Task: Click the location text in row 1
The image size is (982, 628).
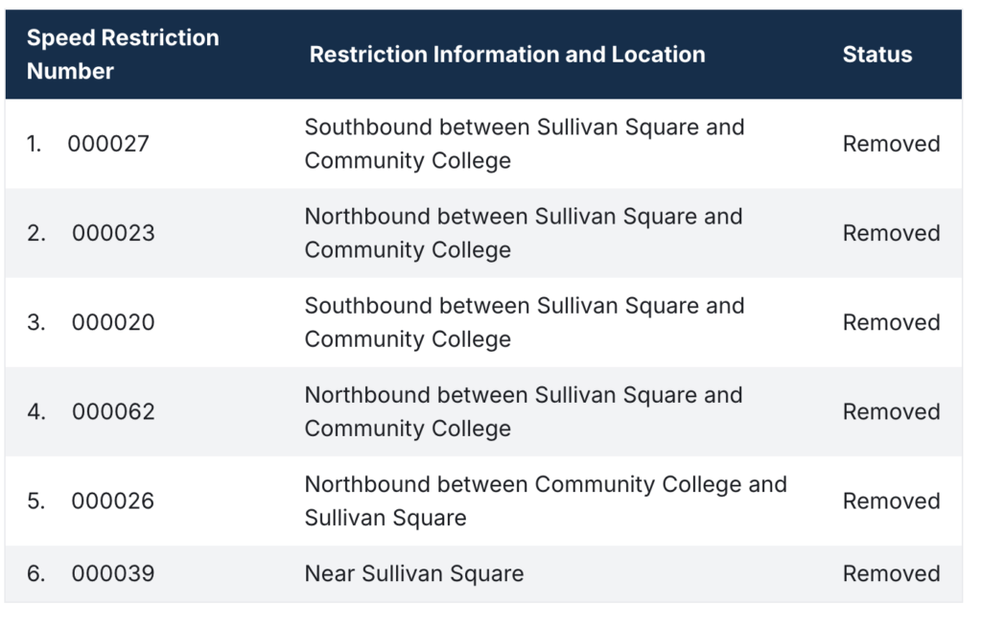Action: click(x=524, y=144)
